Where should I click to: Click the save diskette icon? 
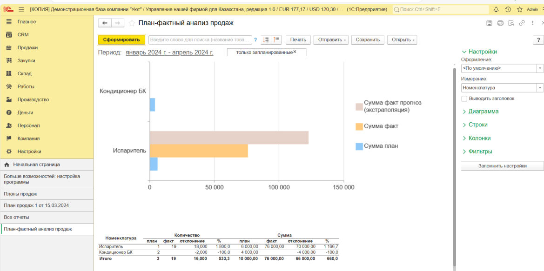pos(489,23)
